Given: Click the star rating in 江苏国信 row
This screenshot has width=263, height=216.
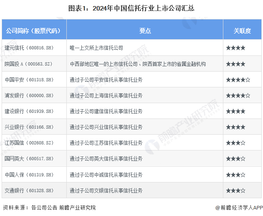Looking at the screenshot, I should click(x=235, y=143).
